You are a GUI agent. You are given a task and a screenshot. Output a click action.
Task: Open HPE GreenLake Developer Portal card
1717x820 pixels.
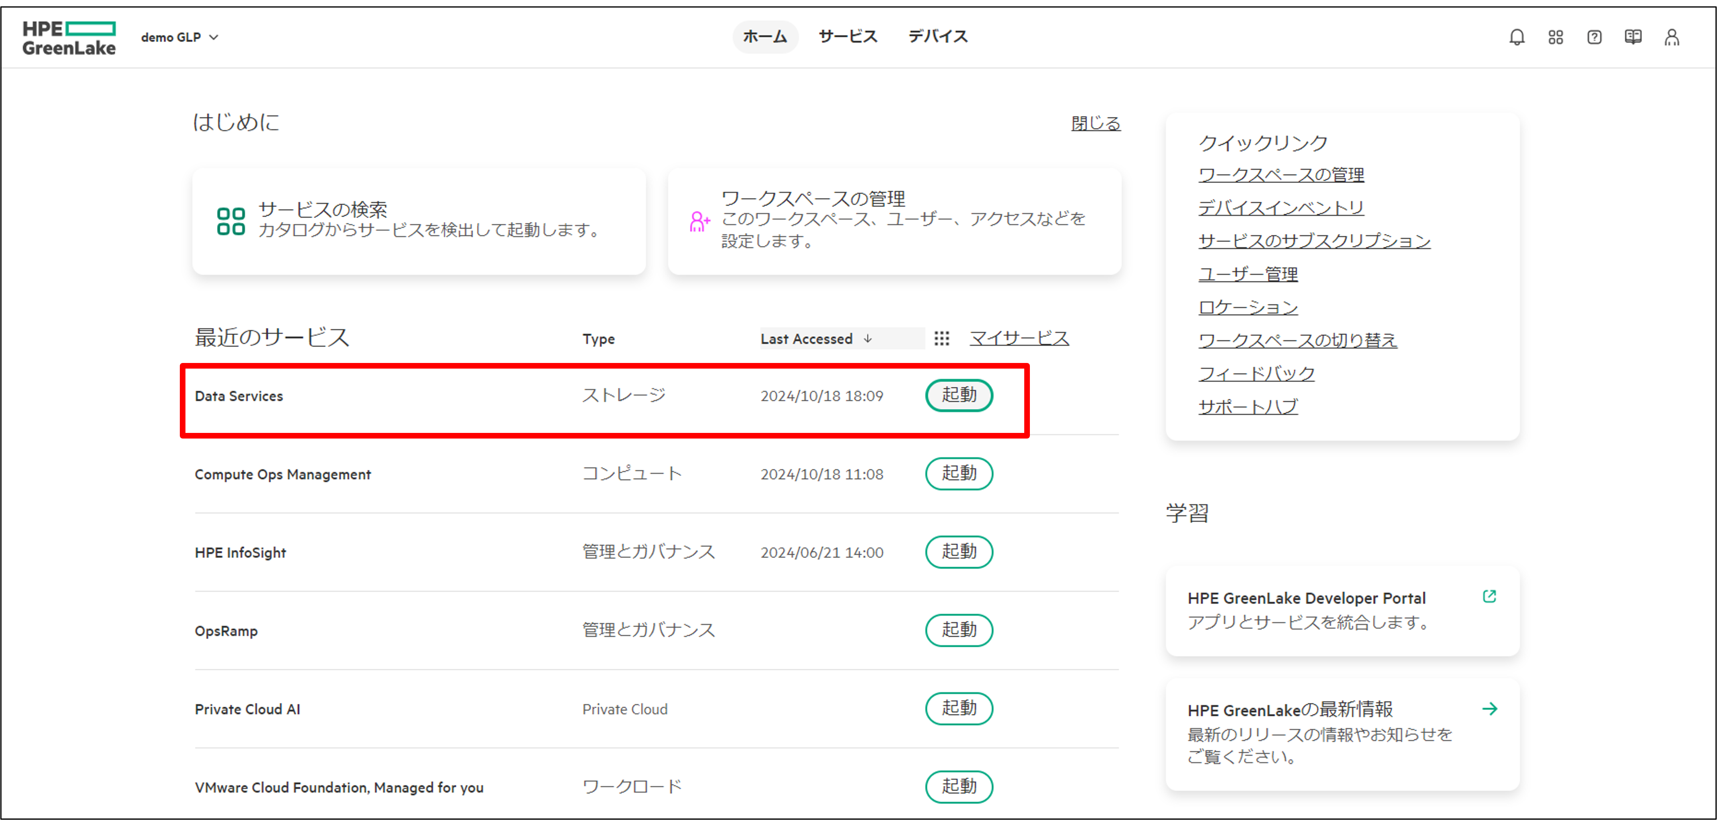tap(1342, 611)
